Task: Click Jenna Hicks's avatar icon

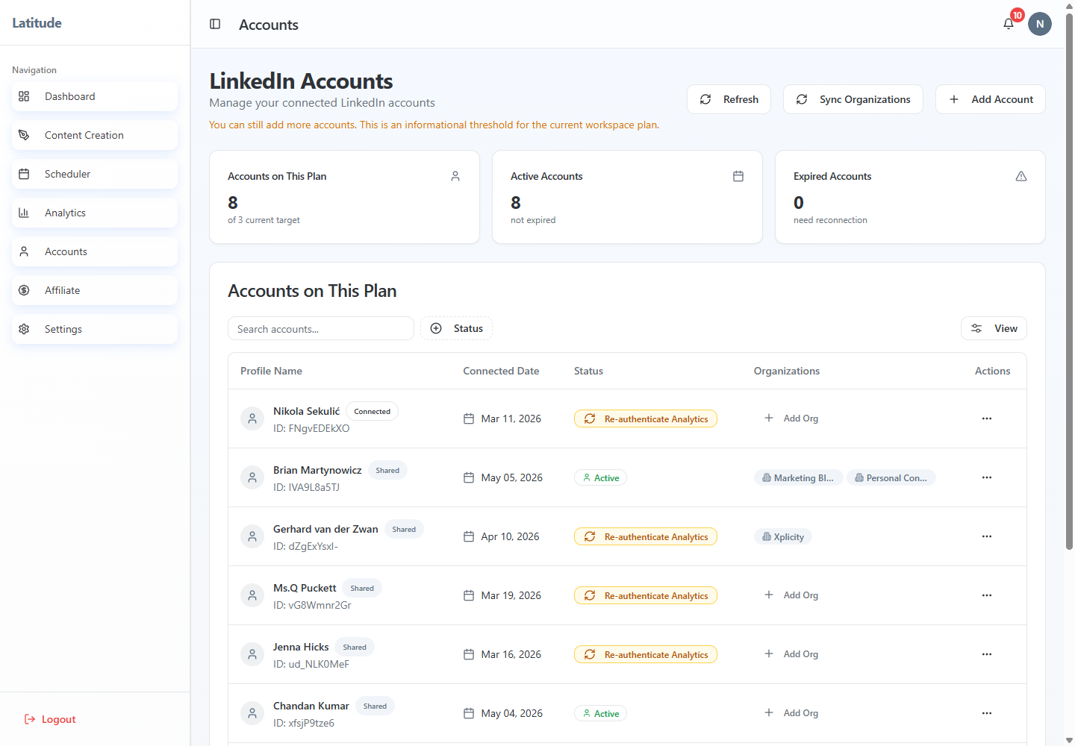Action: tap(252, 654)
